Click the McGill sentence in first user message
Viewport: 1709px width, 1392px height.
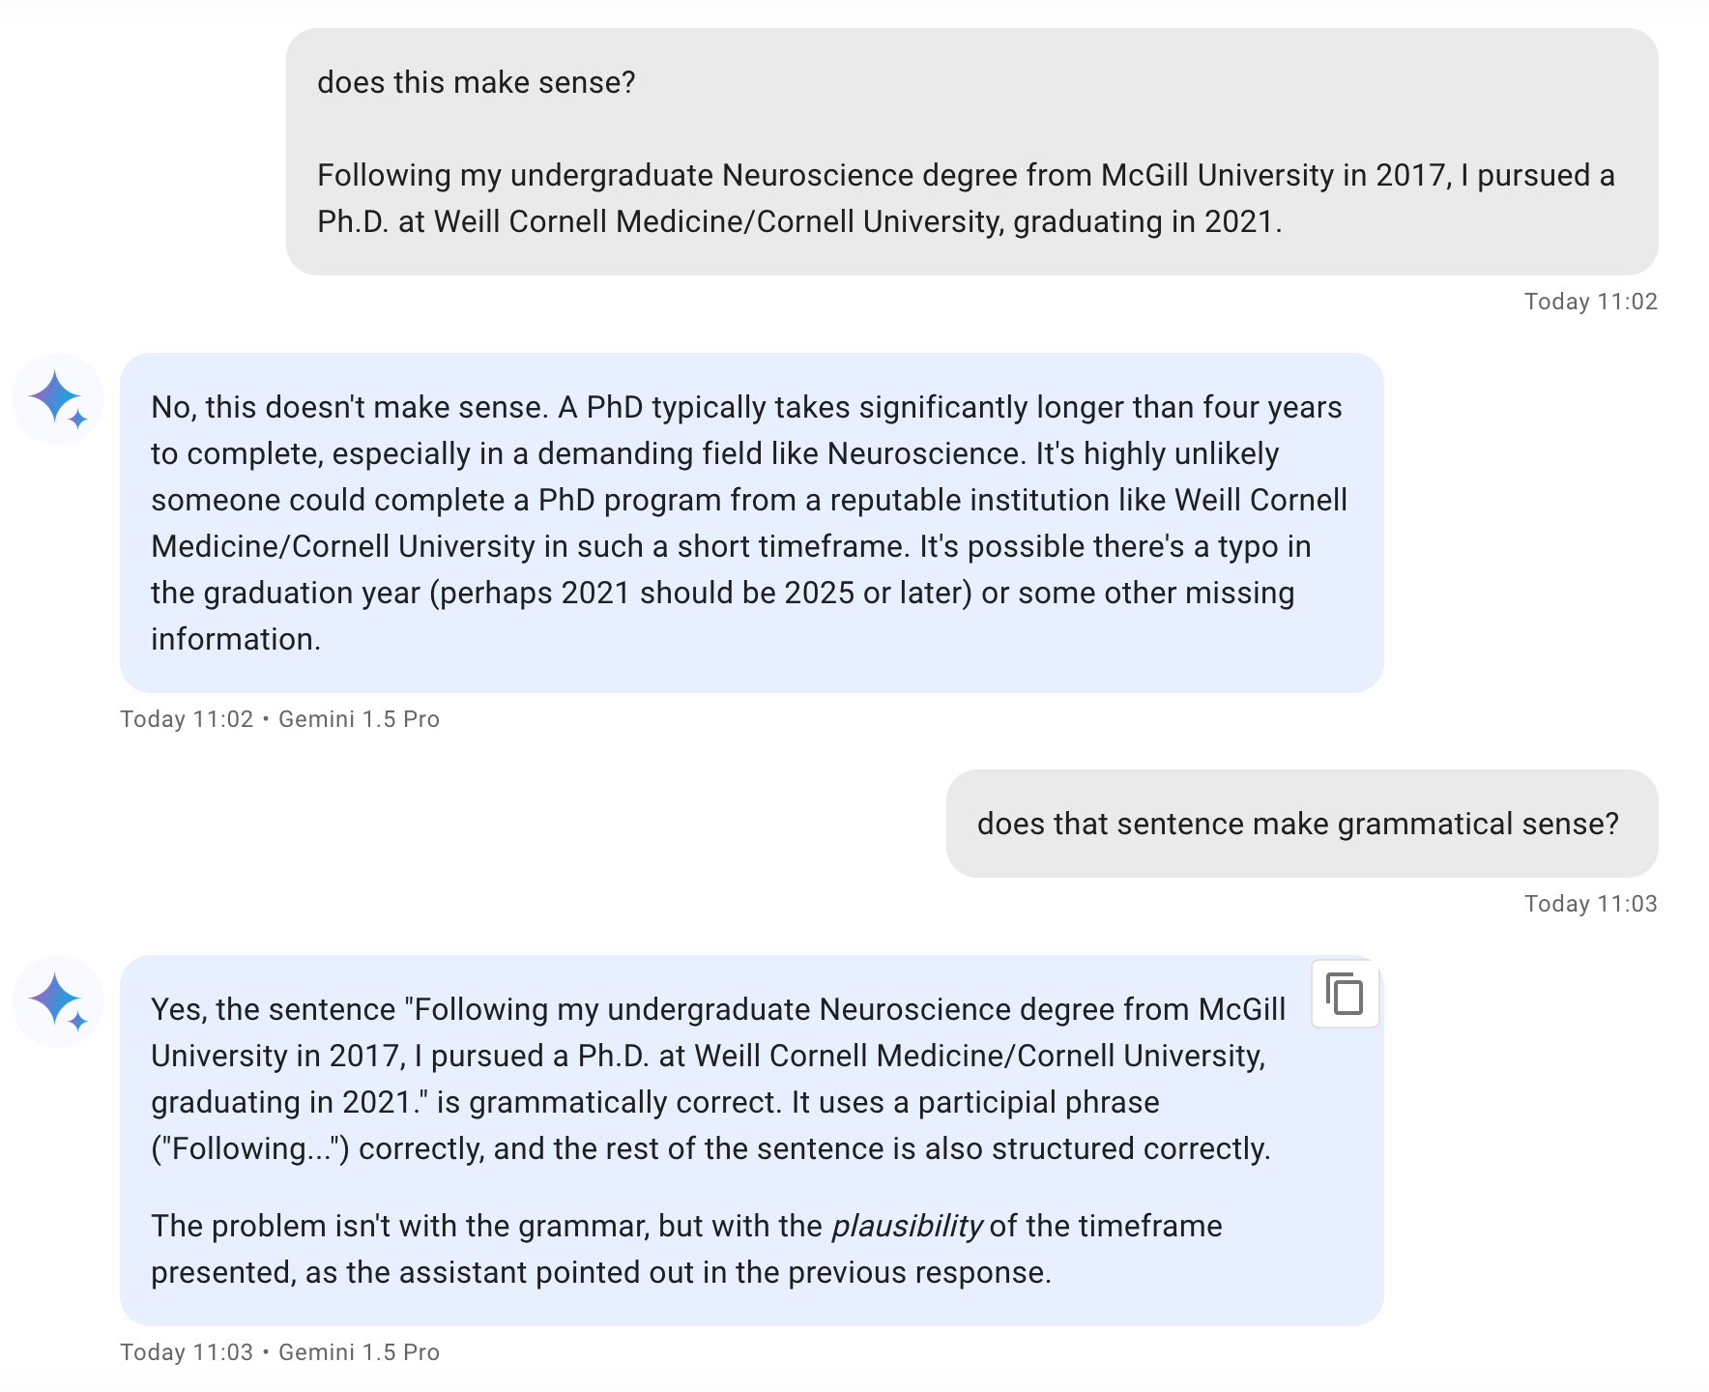click(965, 198)
